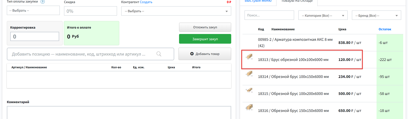Switch to the Быстрый меню tab
This screenshot has height=119, width=408.
(258, 1)
